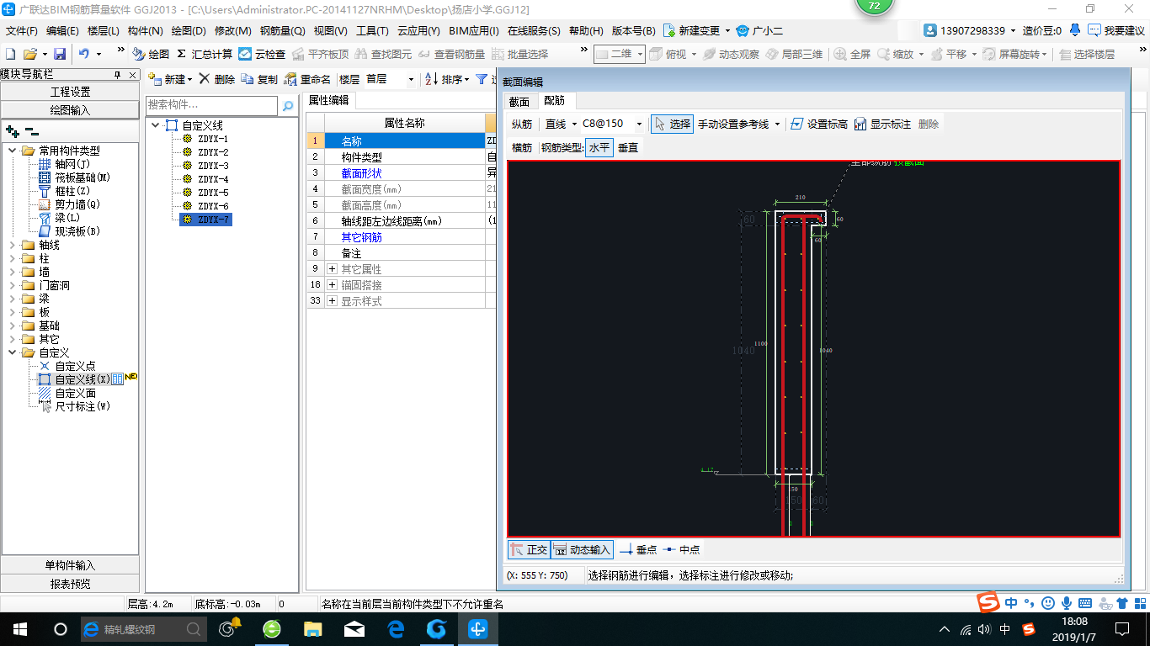Open the 钢筋量(Q) menu

(x=282, y=31)
